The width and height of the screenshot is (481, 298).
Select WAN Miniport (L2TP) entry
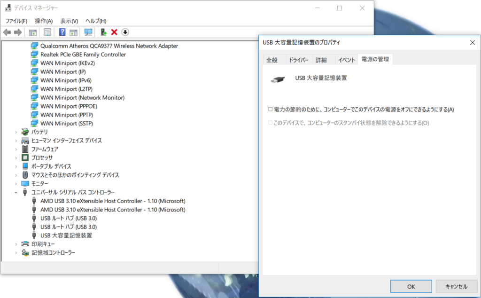66,89
